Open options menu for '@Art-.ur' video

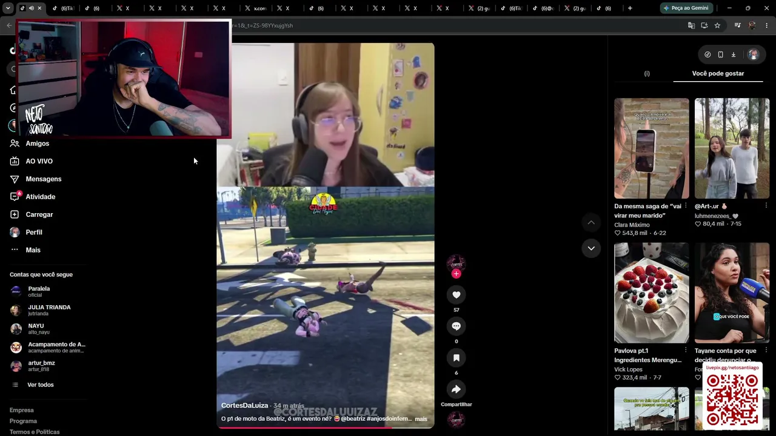(766, 206)
